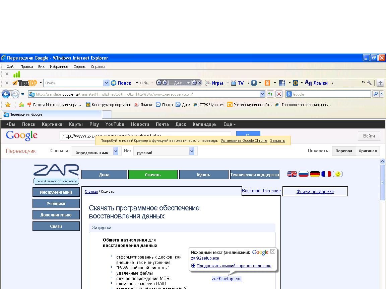Click the green signal bars toolbar icon
The height and width of the screenshot is (289, 386).
click(x=16, y=74)
